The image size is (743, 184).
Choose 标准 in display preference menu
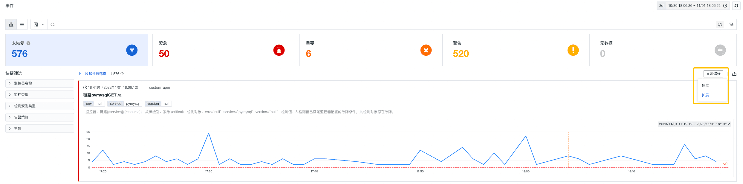(705, 85)
